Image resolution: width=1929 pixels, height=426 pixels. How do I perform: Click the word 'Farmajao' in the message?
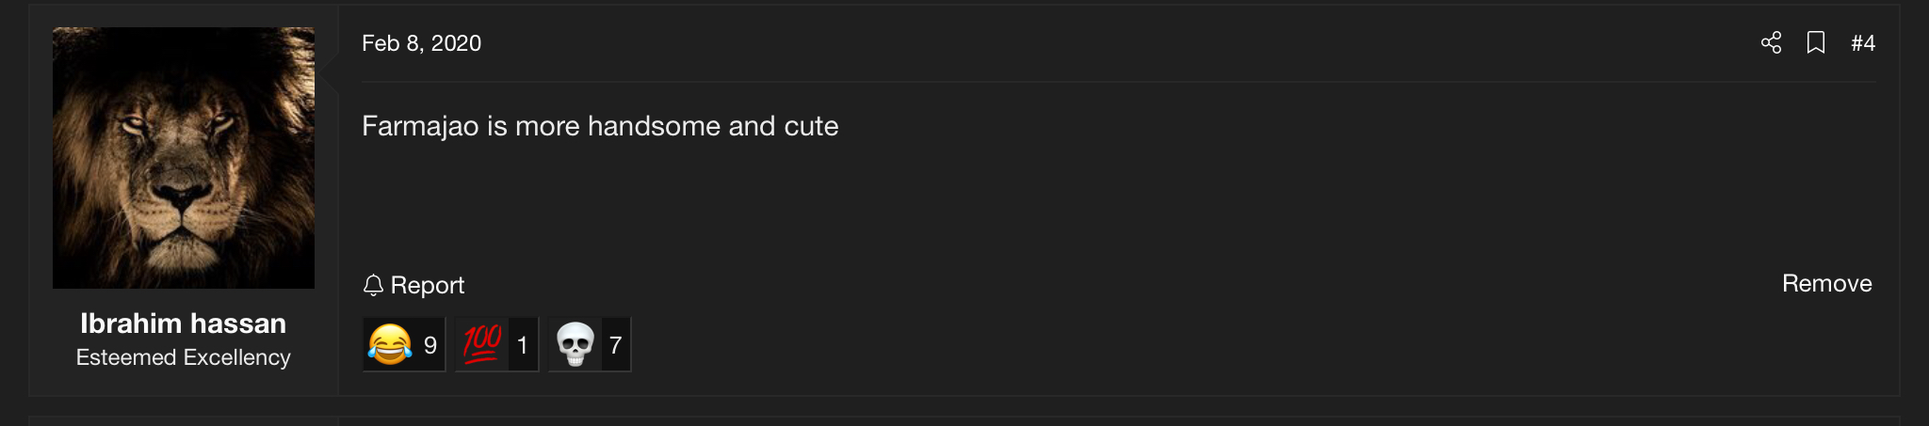[x=420, y=127]
